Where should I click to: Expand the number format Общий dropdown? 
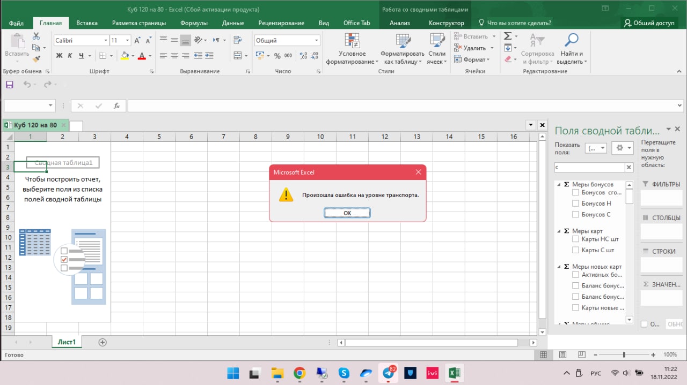tap(316, 41)
